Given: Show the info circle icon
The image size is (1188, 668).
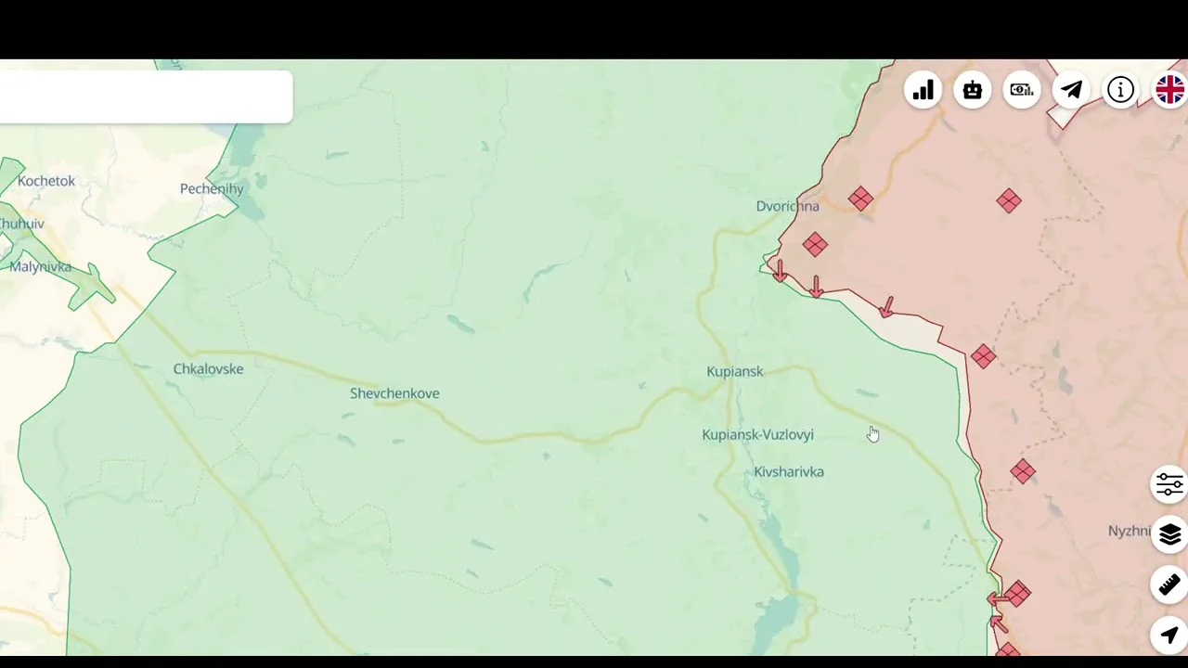Looking at the screenshot, I should (1120, 90).
